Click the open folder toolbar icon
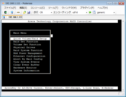The width and height of the screenshot is (126, 97). [x=25, y=12]
